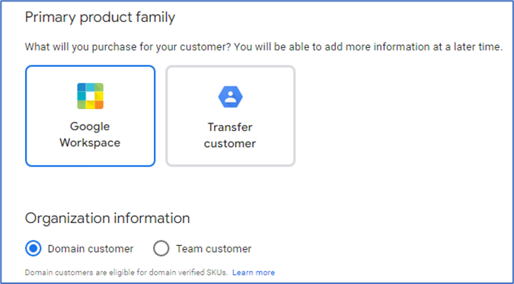
Task: Click the Google Workspace colorful grid icon
Action: (90, 96)
